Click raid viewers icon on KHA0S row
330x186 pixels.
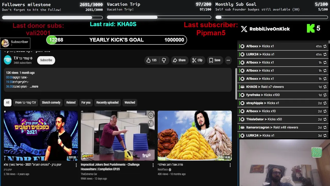[242, 87]
